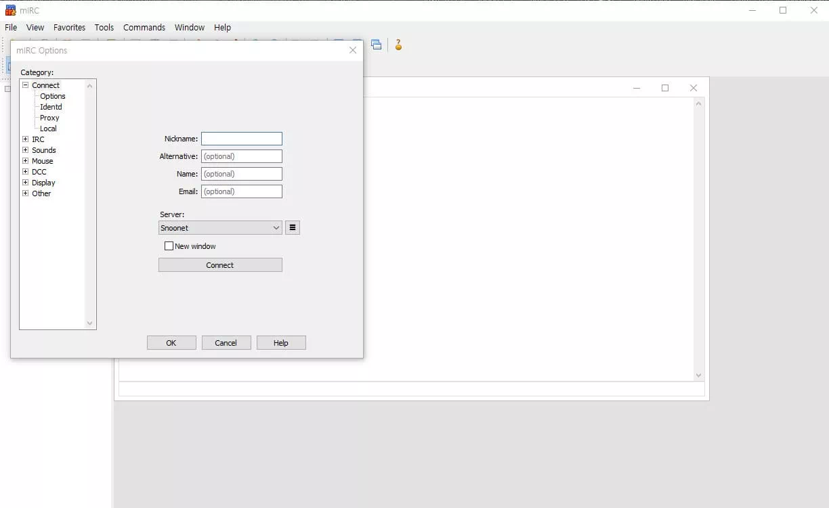Confirm options with OK button
The height and width of the screenshot is (508, 829).
(171, 343)
